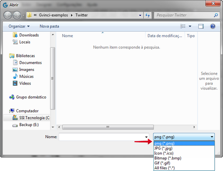This screenshot has height=171, width=223.
Task: Toggle the preview pane icon
Action: click(201, 26)
